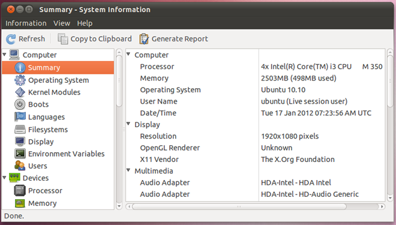The image size is (396, 225).
Task: Click the Environment Variables terminal icon
Action: [x=20, y=154]
